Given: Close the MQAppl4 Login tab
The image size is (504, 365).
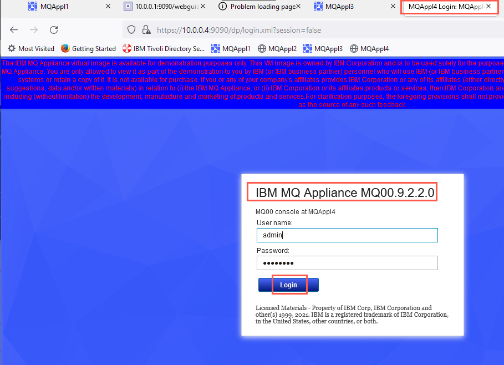Looking at the screenshot, I should coord(488,7).
